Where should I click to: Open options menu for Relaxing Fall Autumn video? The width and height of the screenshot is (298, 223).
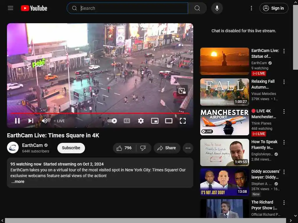[284, 82]
